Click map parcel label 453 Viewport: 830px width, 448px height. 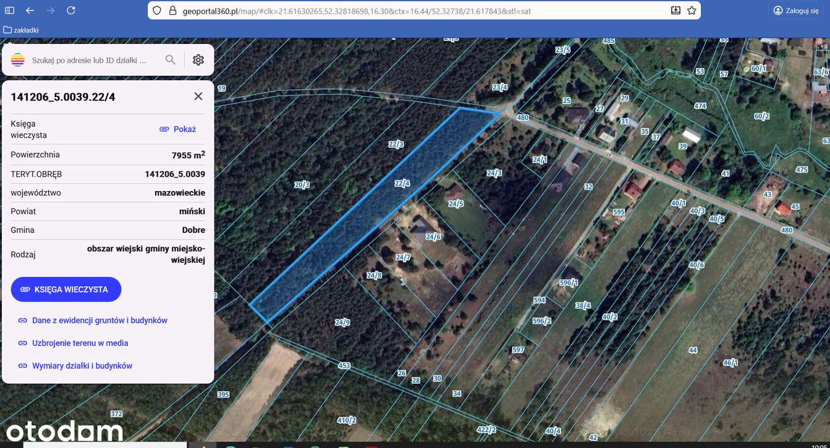point(344,366)
